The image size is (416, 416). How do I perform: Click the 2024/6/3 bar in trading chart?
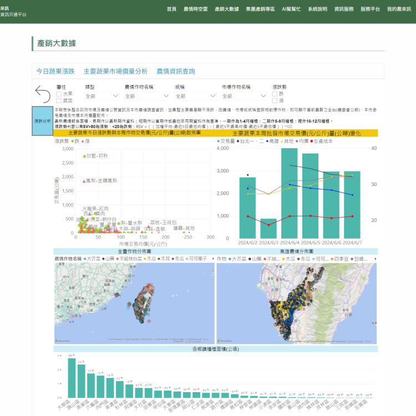click(x=268, y=228)
